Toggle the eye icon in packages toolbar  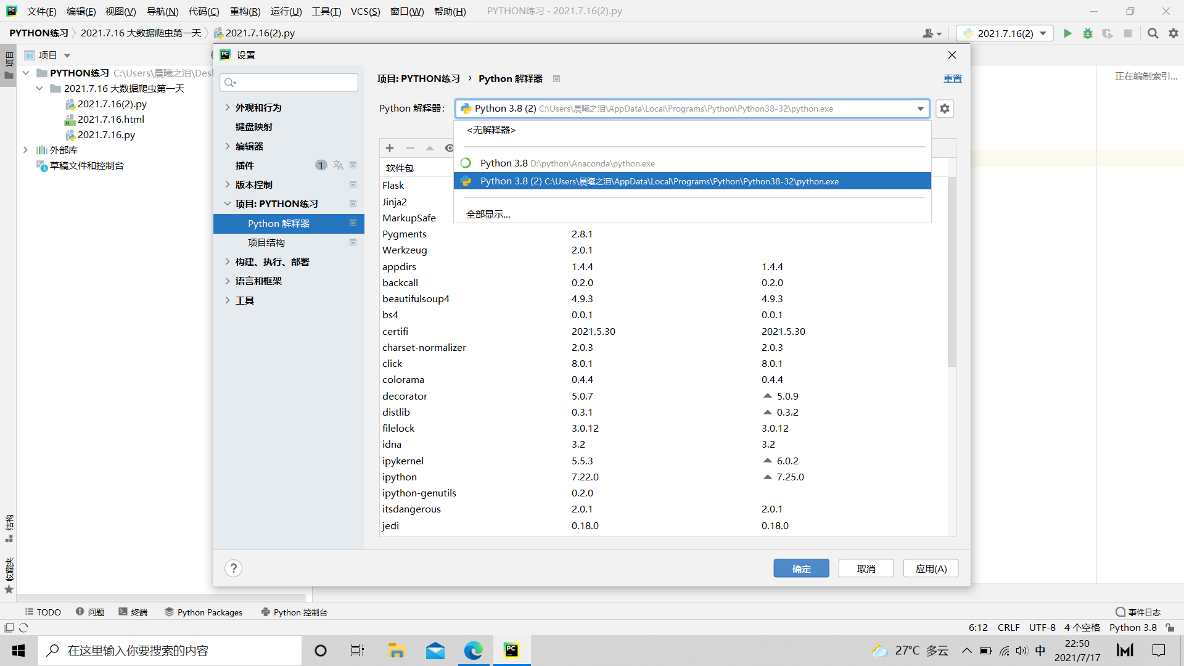click(450, 148)
